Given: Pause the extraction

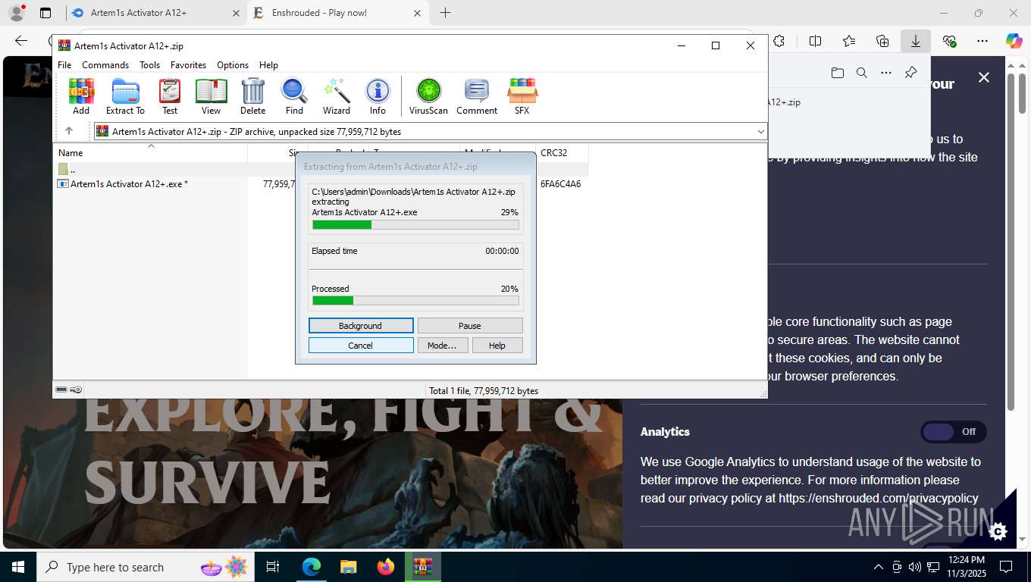Looking at the screenshot, I should coord(470,326).
